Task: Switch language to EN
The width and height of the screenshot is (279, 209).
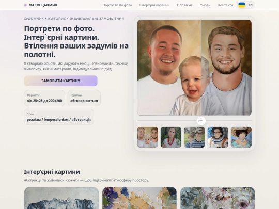Action: 251,5
